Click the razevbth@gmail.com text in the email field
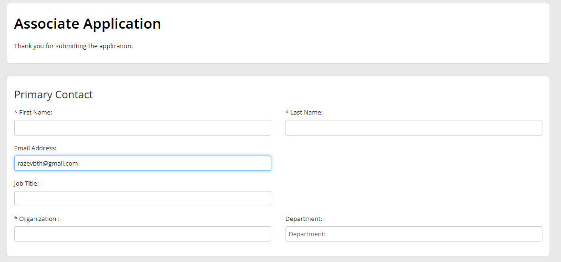The image size is (561, 262). (48, 163)
